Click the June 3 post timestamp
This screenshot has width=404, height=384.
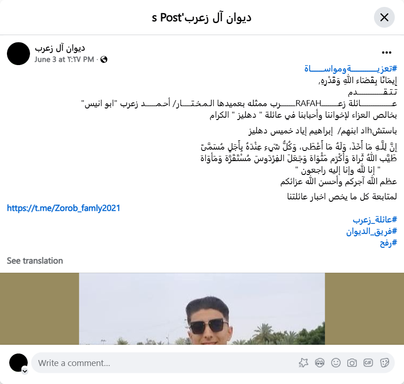(x=64, y=60)
